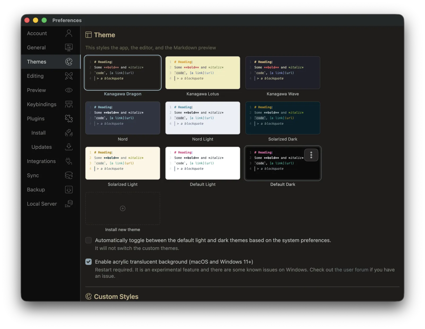Screen dimensions: 425x329
Task: Click the Install new theme label
Action: click(122, 230)
